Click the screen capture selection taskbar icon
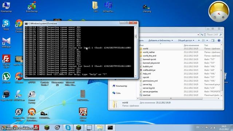Viewport: 233px width, 131px height. pyautogui.click(x=89, y=128)
